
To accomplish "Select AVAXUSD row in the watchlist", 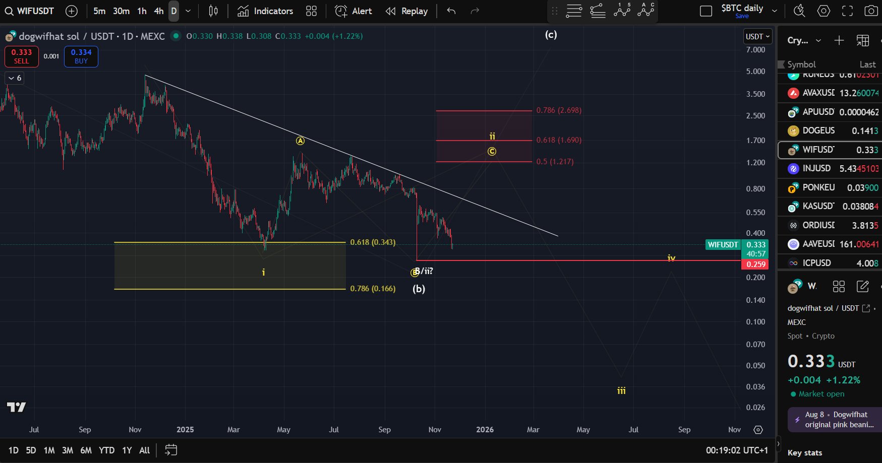I will [830, 93].
